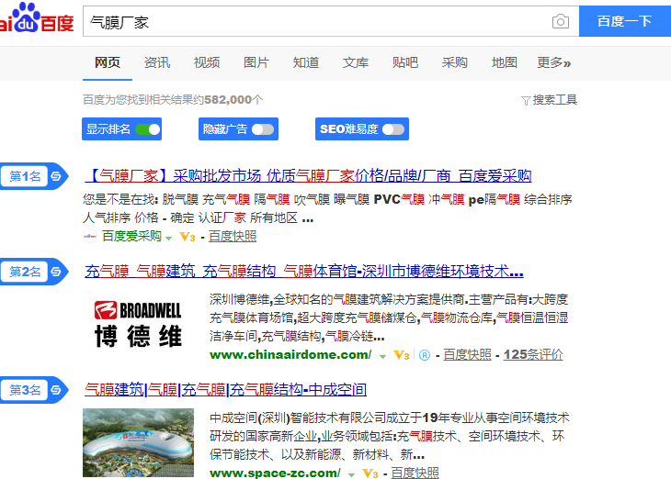Toggle the 显示排名 switch
The height and width of the screenshot is (479, 671).
tap(147, 129)
